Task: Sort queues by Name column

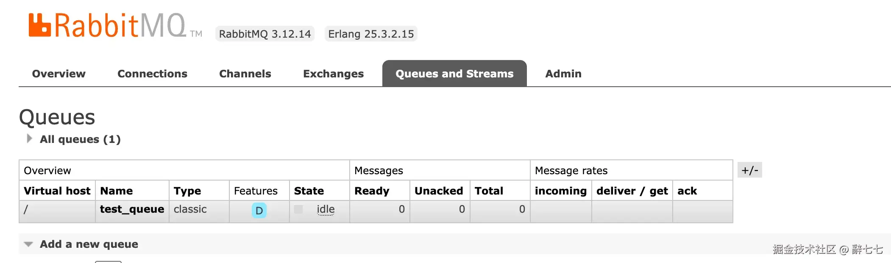Action: tap(116, 191)
